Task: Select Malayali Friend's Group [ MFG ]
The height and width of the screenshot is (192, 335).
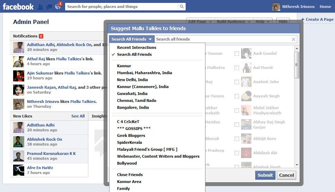Action: (147, 149)
